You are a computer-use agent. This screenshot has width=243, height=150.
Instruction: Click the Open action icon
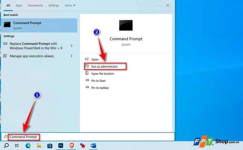click(x=87, y=59)
